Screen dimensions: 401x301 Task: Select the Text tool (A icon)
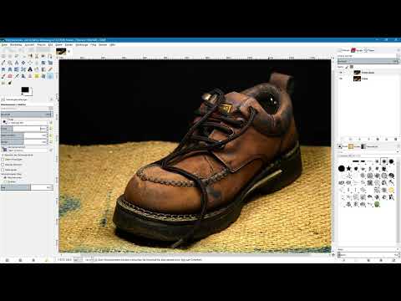[30, 69]
